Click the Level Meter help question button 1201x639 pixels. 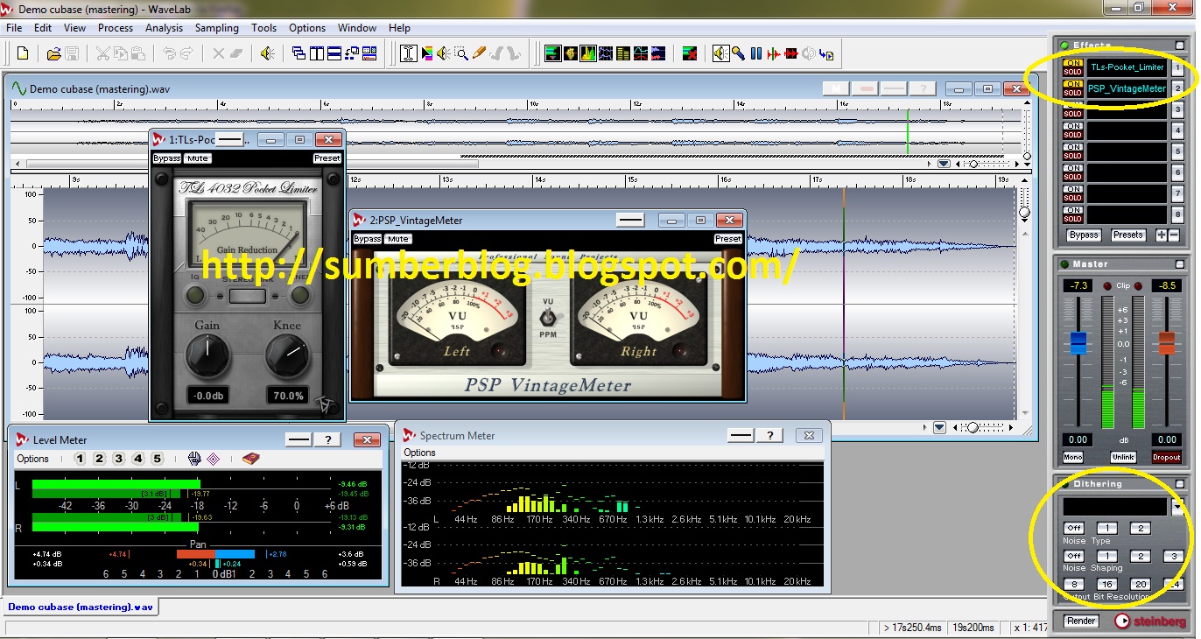[327, 440]
